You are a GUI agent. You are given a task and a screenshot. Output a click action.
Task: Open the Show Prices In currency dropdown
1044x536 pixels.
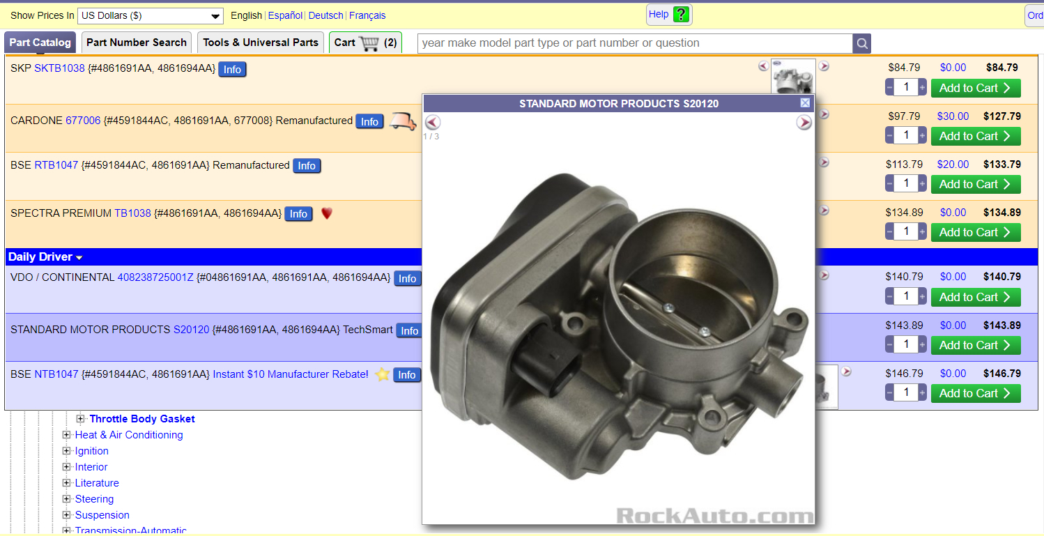[150, 14]
